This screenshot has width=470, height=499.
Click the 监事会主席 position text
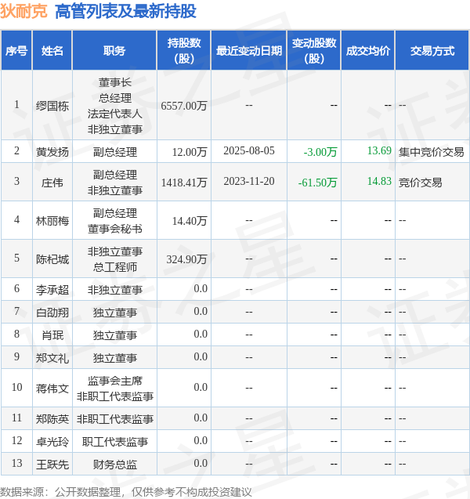114,381
